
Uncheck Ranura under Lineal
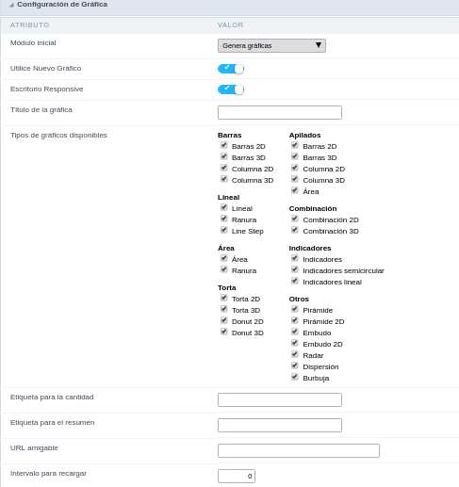click(x=223, y=219)
